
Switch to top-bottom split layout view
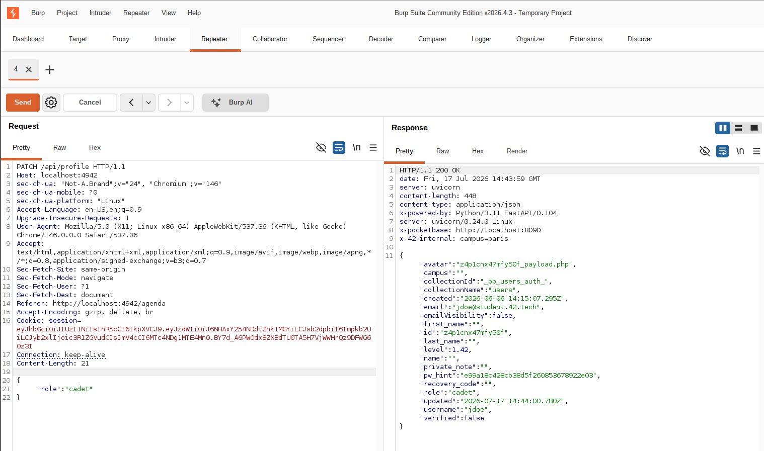[x=738, y=128]
